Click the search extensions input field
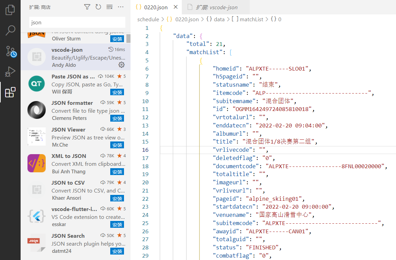 [77, 22]
